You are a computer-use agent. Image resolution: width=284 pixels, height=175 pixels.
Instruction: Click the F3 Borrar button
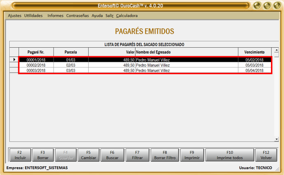[x=43, y=155]
